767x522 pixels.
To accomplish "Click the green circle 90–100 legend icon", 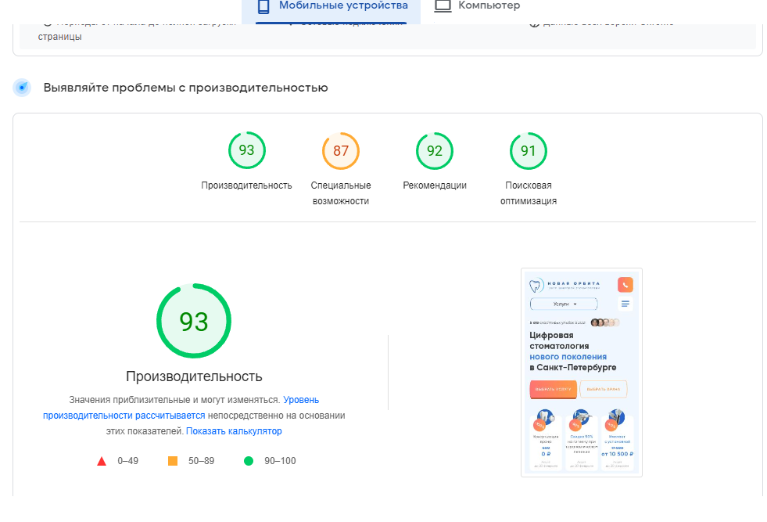I will click(249, 461).
